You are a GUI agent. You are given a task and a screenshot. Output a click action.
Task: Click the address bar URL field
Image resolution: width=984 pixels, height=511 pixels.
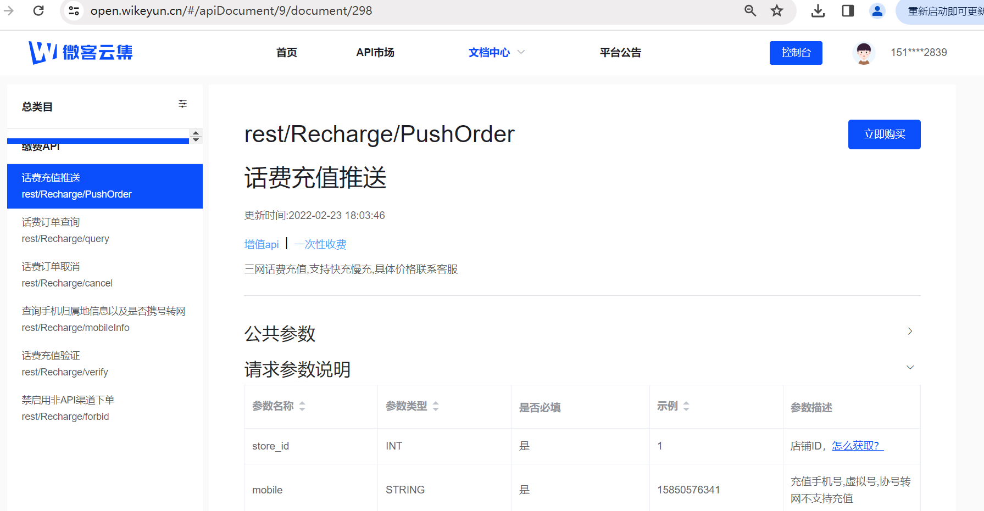pos(231,11)
